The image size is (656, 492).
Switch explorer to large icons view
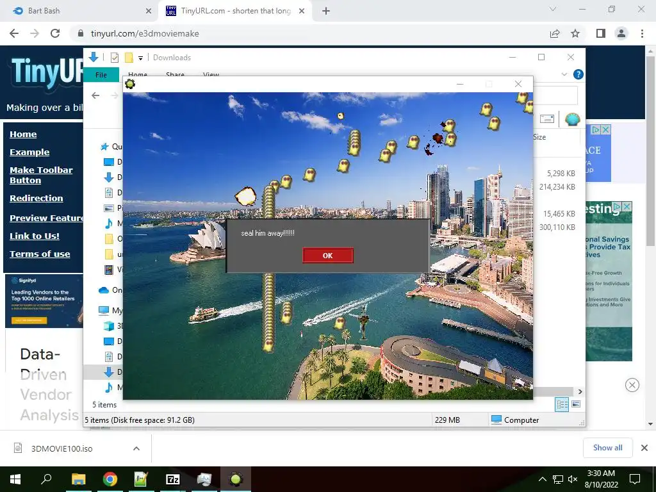point(576,404)
